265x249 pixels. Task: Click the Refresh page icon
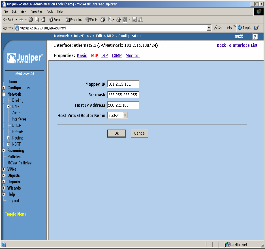pyautogui.click(x=37, y=20)
